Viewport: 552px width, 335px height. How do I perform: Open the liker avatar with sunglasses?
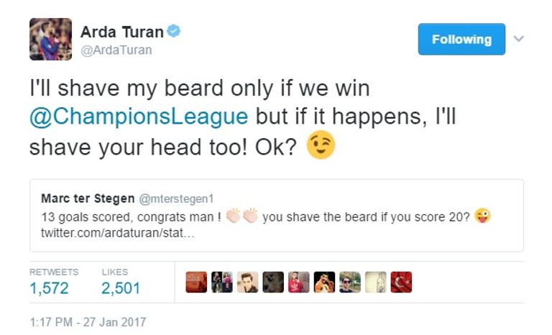(350, 282)
